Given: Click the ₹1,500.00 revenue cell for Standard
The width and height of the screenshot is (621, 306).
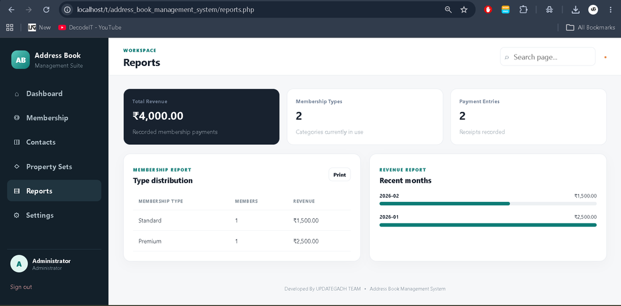Looking at the screenshot, I should pos(306,221).
